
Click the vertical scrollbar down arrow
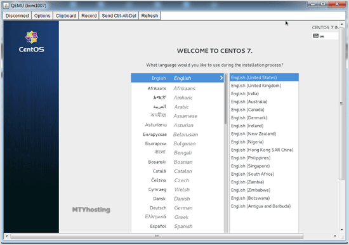pos(341,230)
